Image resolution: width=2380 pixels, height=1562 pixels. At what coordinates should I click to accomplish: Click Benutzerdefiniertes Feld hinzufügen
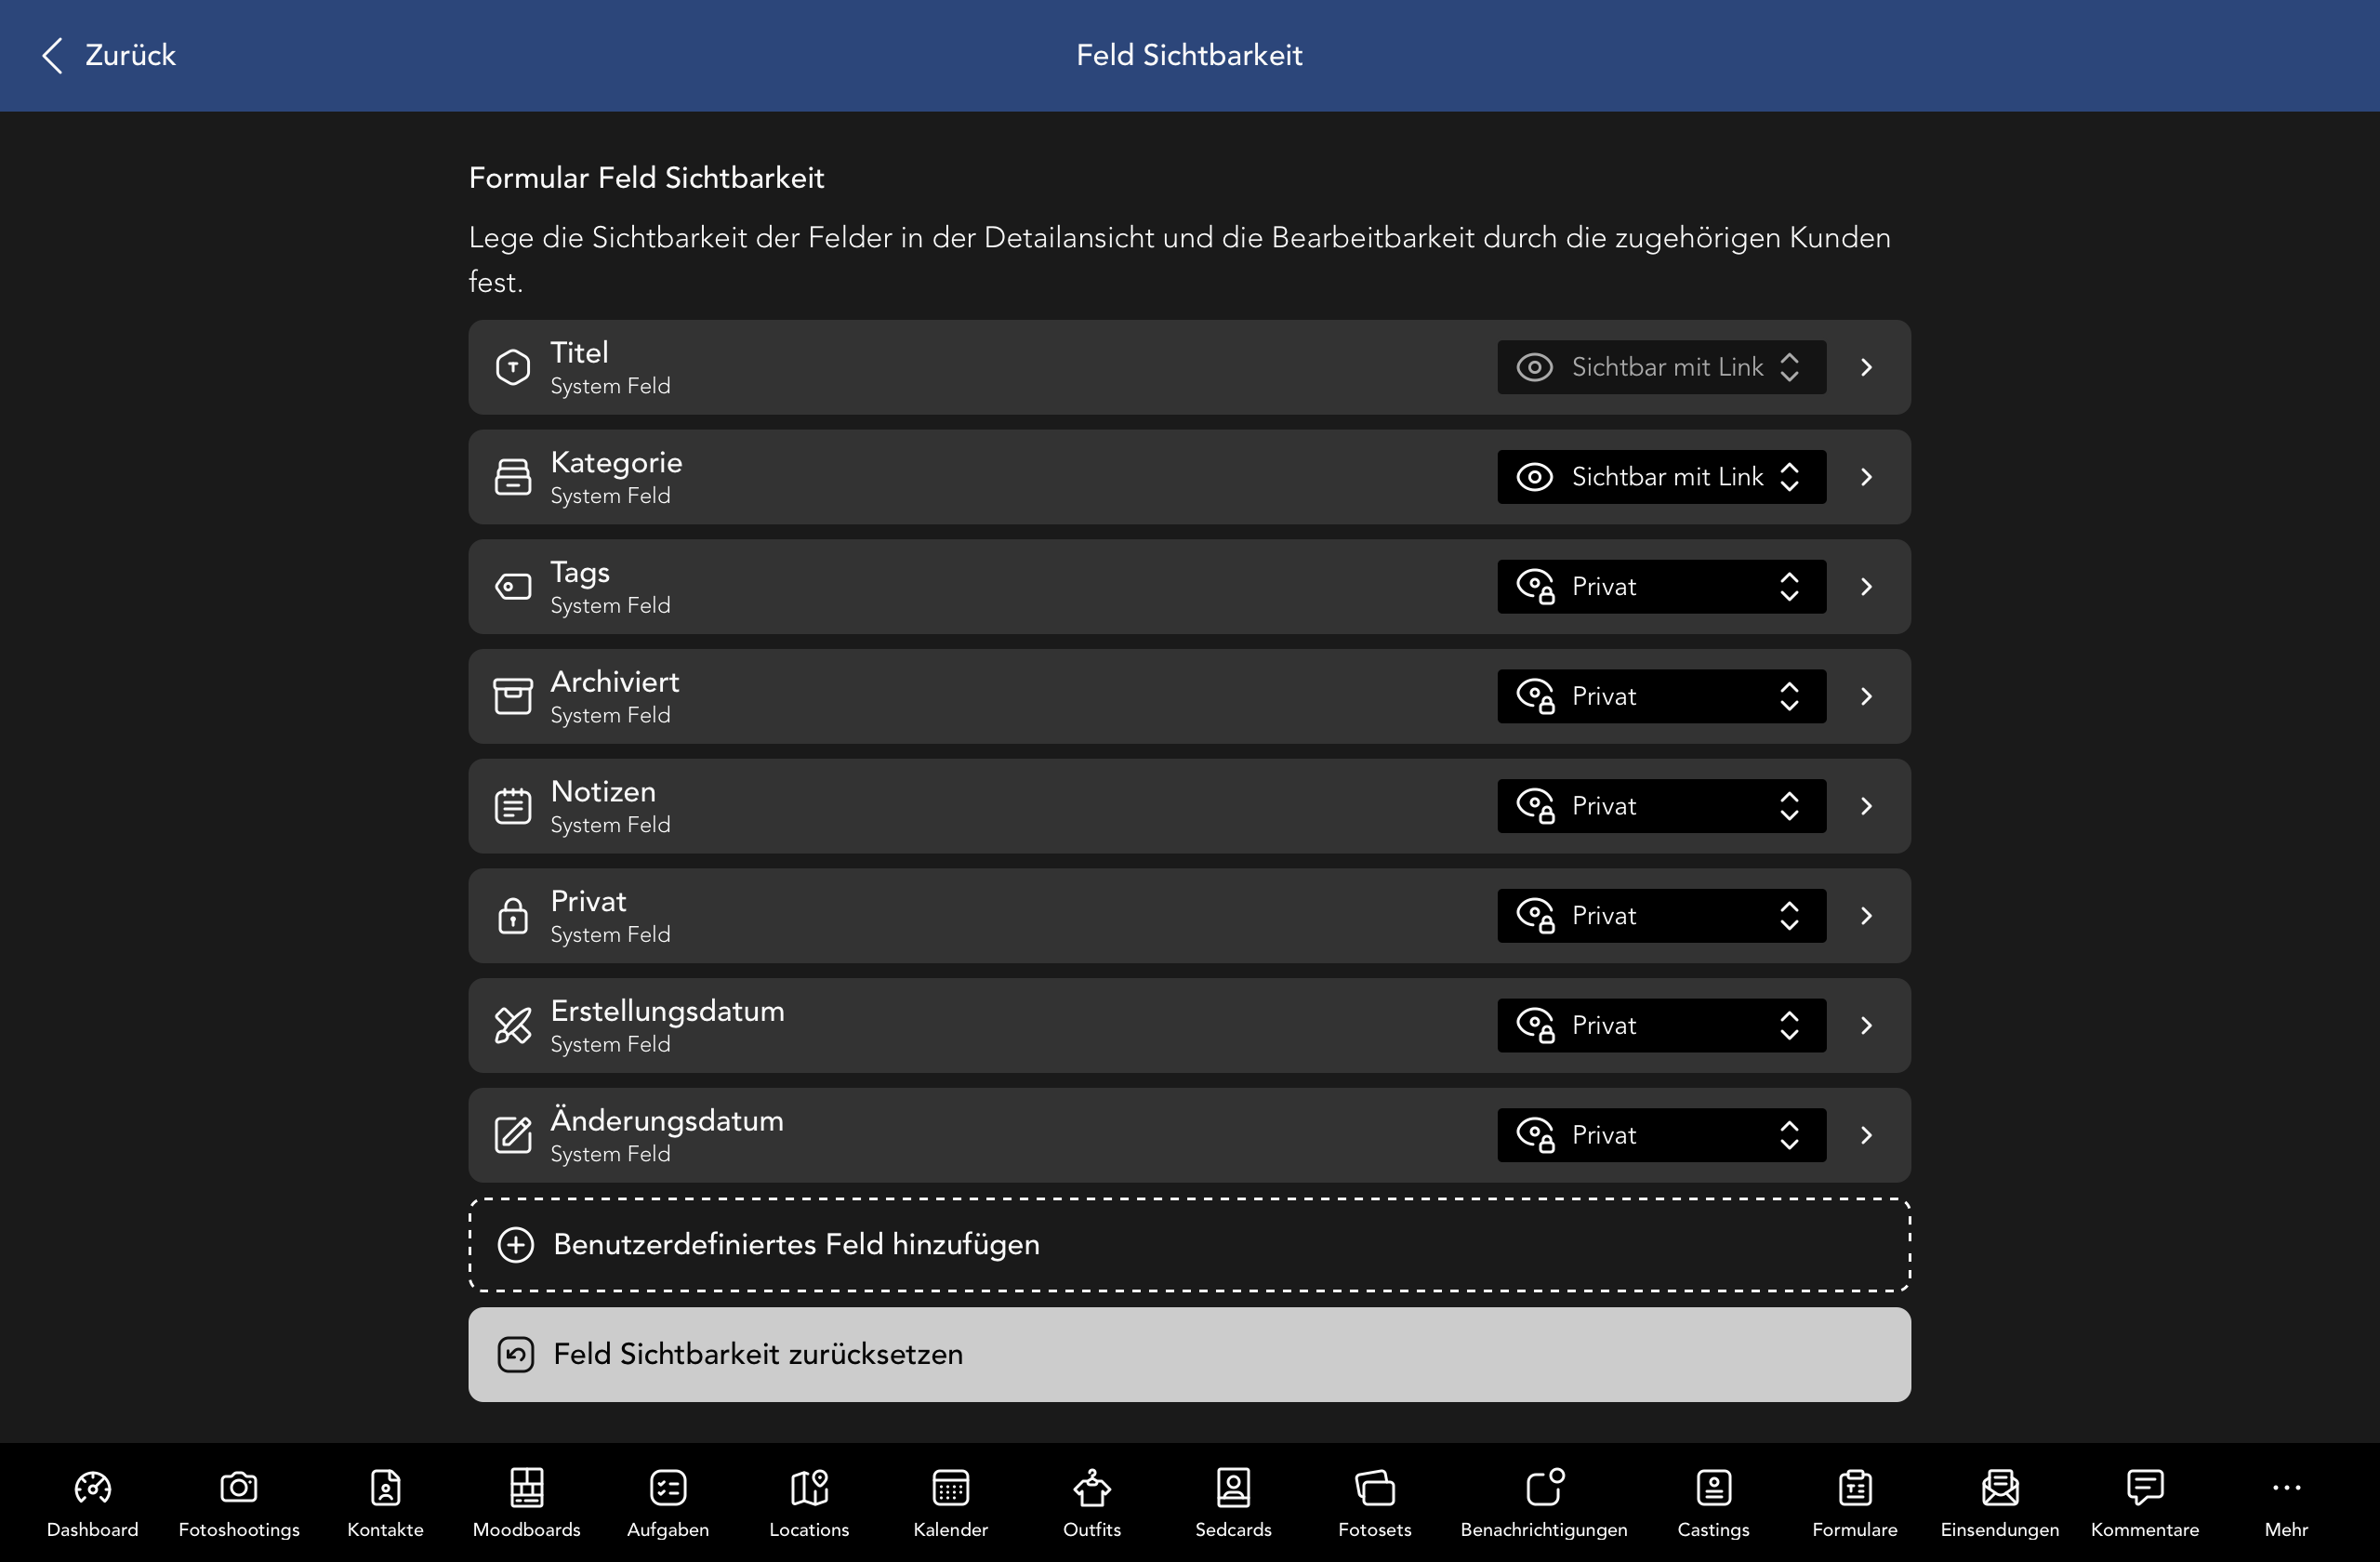click(1190, 1245)
